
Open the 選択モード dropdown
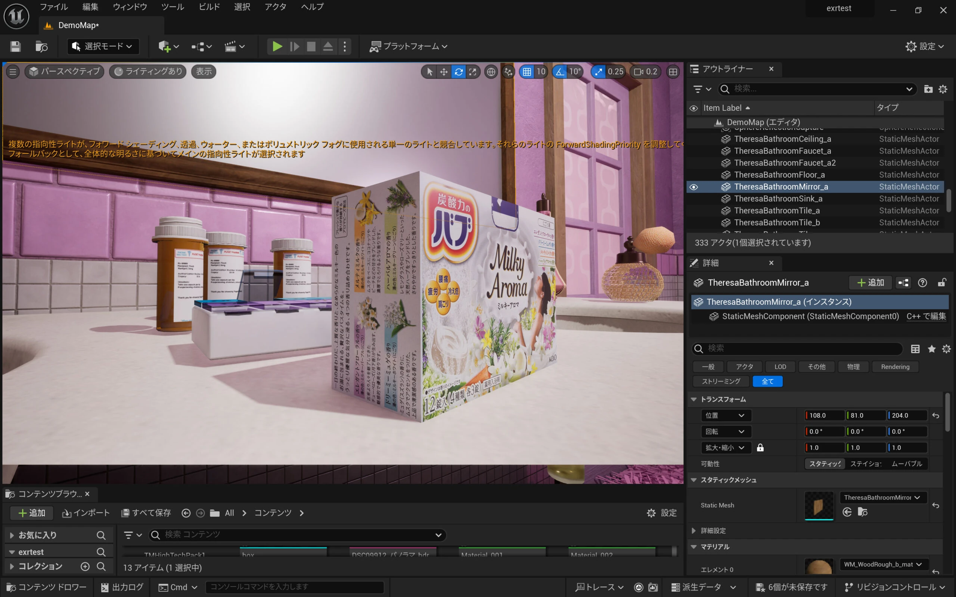coord(103,47)
